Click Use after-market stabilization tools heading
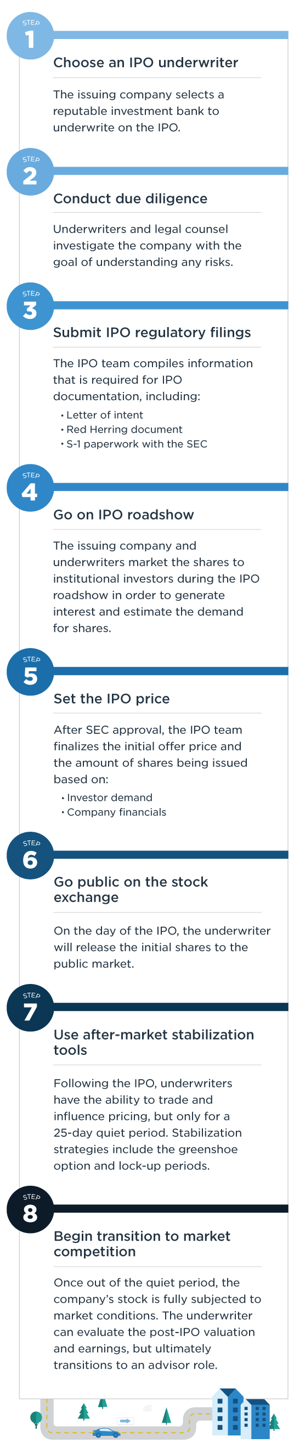The image size is (294, 1443). 154,1042
